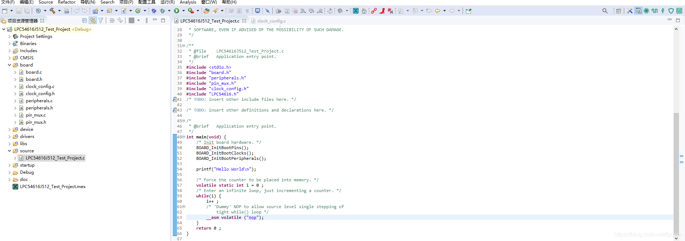Select the Debug folder in the tree
Screen dimensions: 685x241
click(x=27, y=172)
